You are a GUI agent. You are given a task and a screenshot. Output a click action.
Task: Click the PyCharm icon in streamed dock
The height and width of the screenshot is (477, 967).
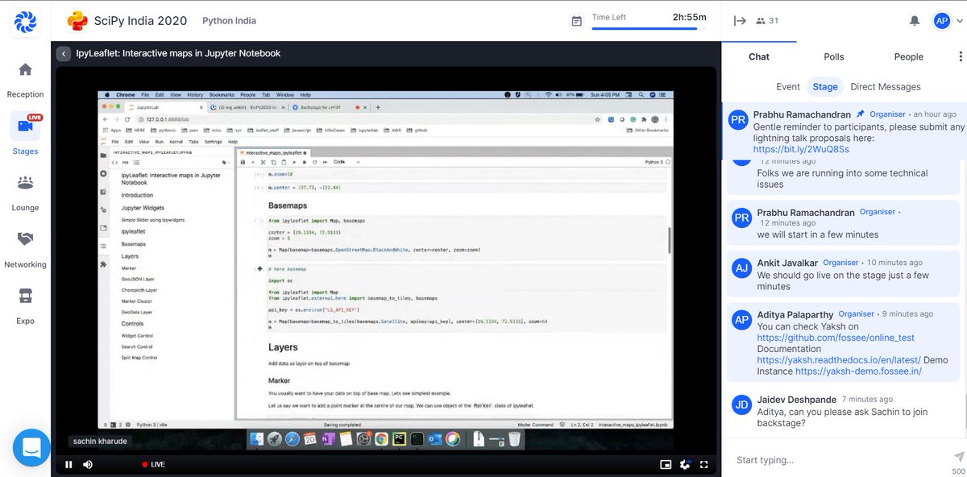coord(399,439)
